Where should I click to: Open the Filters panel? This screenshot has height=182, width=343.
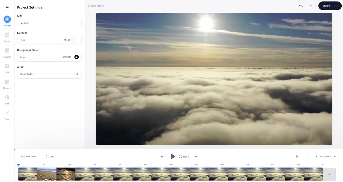(x=7, y=97)
